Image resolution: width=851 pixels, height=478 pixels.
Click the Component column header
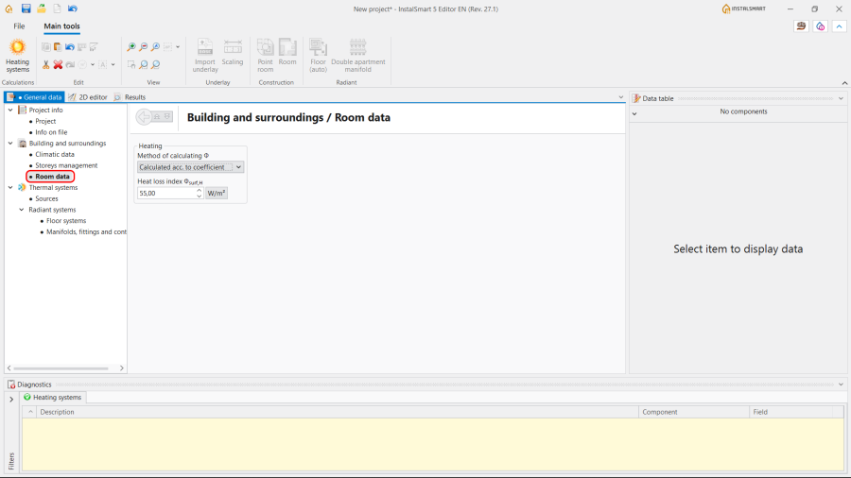click(694, 412)
